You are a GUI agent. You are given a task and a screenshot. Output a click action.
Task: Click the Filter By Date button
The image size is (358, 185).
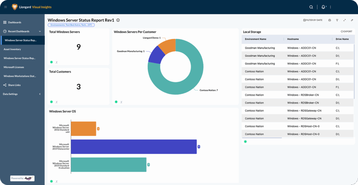tap(313, 20)
